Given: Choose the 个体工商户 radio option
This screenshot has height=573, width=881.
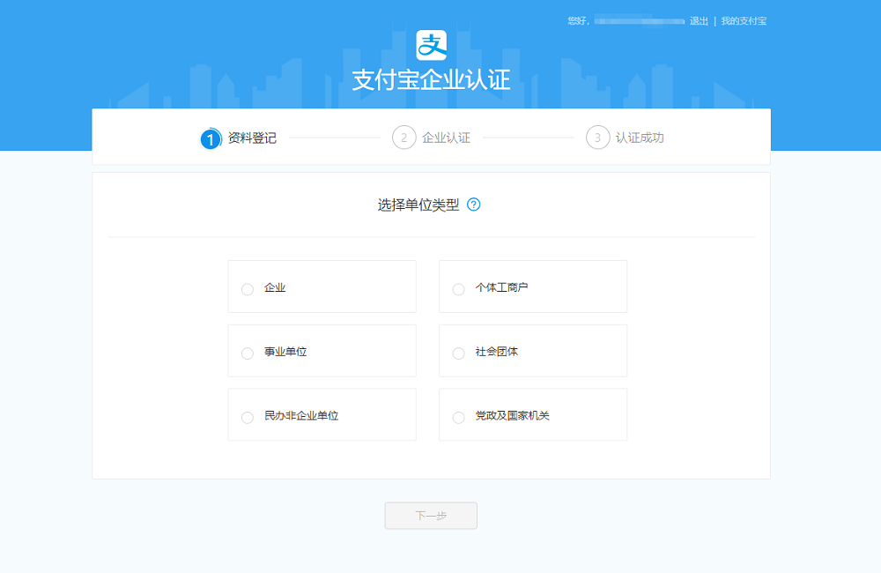Looking at the screenshot, I should click(x=458, y=289).
